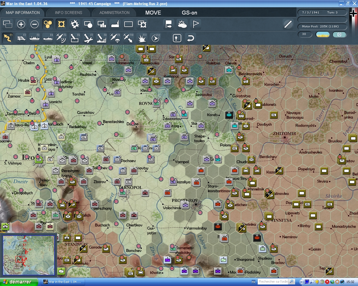
Task: Toggle the empty rectangle outline icon
Action: pos(128,24)
